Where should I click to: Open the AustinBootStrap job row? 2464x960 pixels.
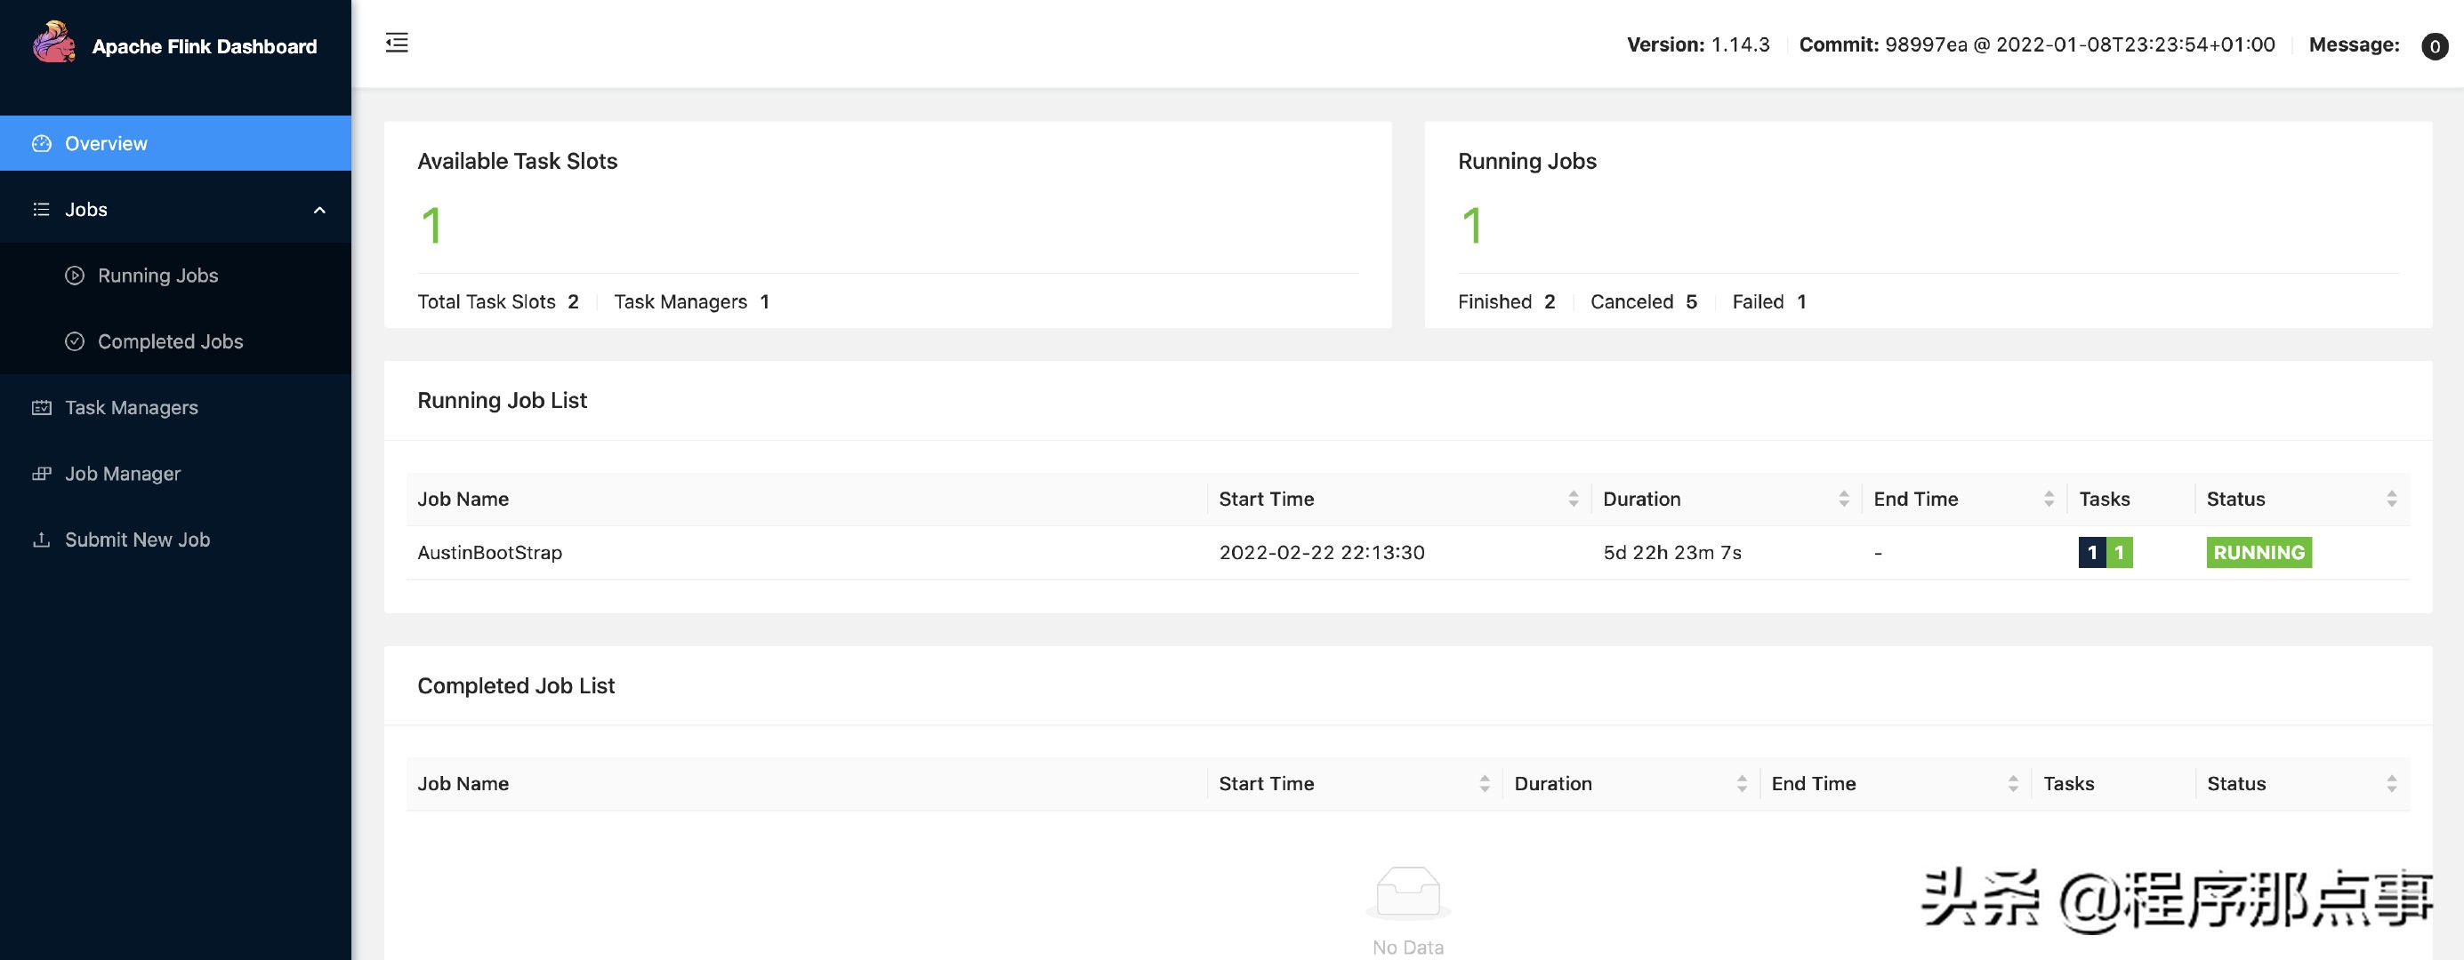click(x=490, y=553)
